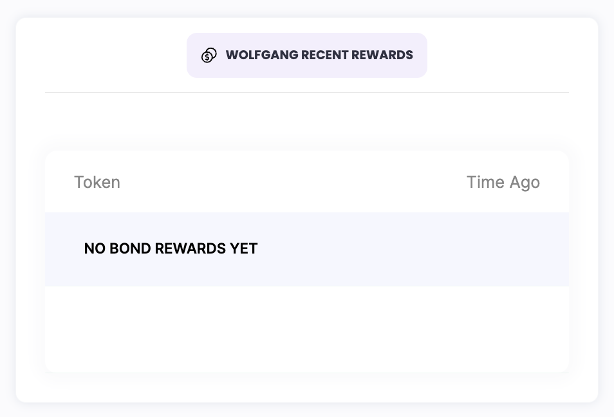This screenshot has width=614, height=417.
Task: Click the horizontal divider below the title badge
Action: (306, 92)
